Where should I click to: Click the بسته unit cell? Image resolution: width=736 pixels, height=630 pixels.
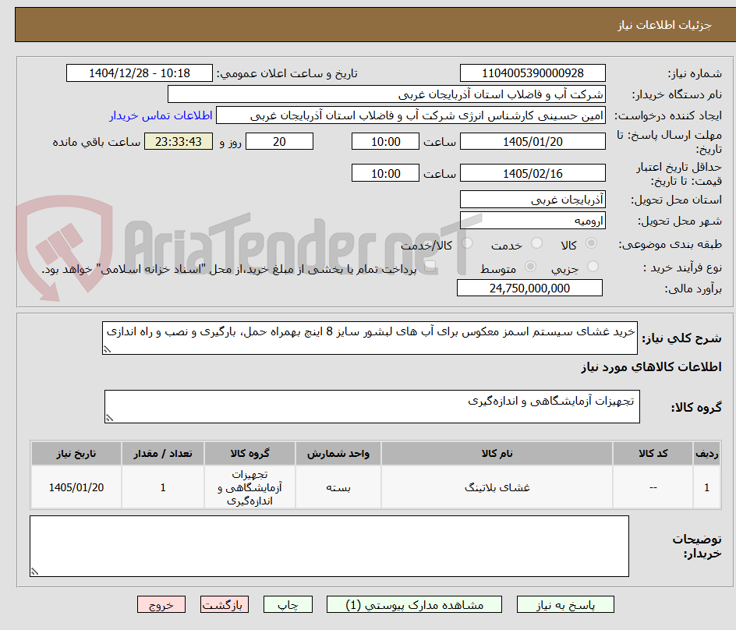point(338,487)
